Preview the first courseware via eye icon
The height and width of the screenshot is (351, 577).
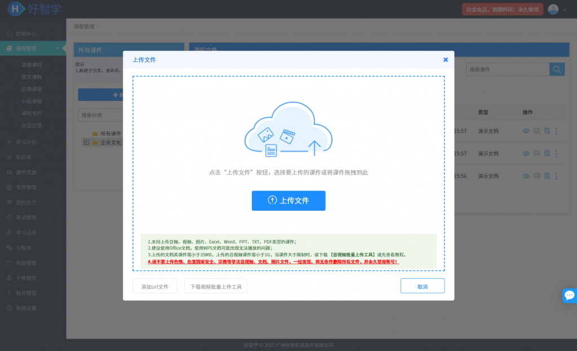tap(526, 131)
